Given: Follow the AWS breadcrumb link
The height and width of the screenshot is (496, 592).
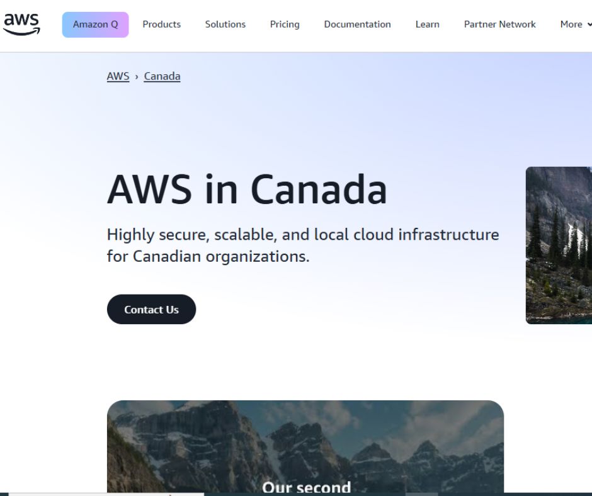Looking at the screenshot, I should (118, 76).
